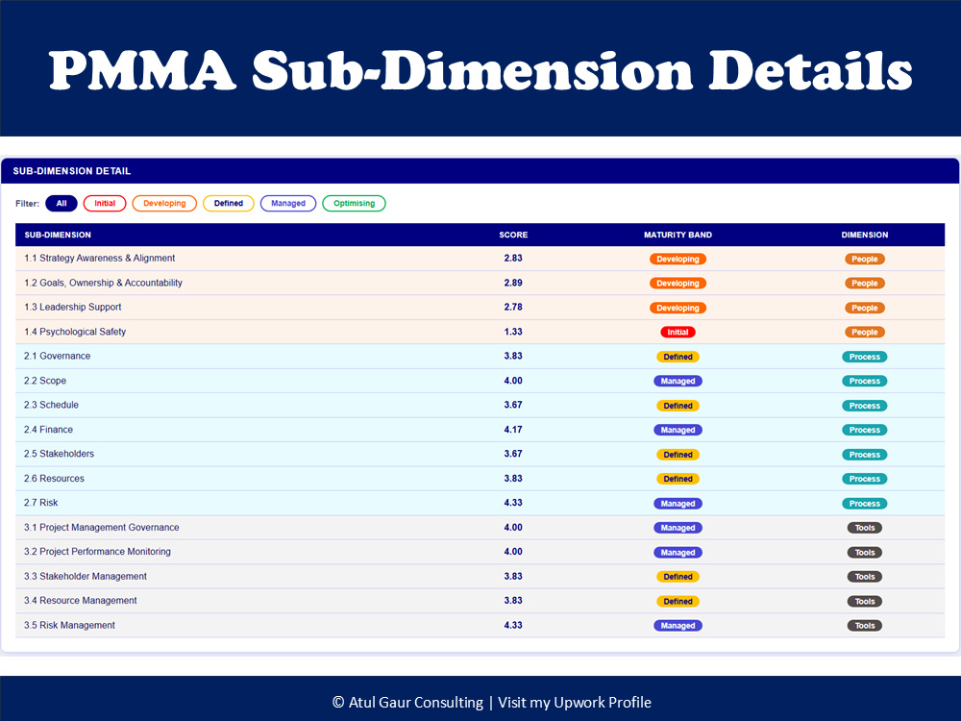
Task: Select row 2.2 Scope
Action: pyautogui.click(x=480, y=381)
